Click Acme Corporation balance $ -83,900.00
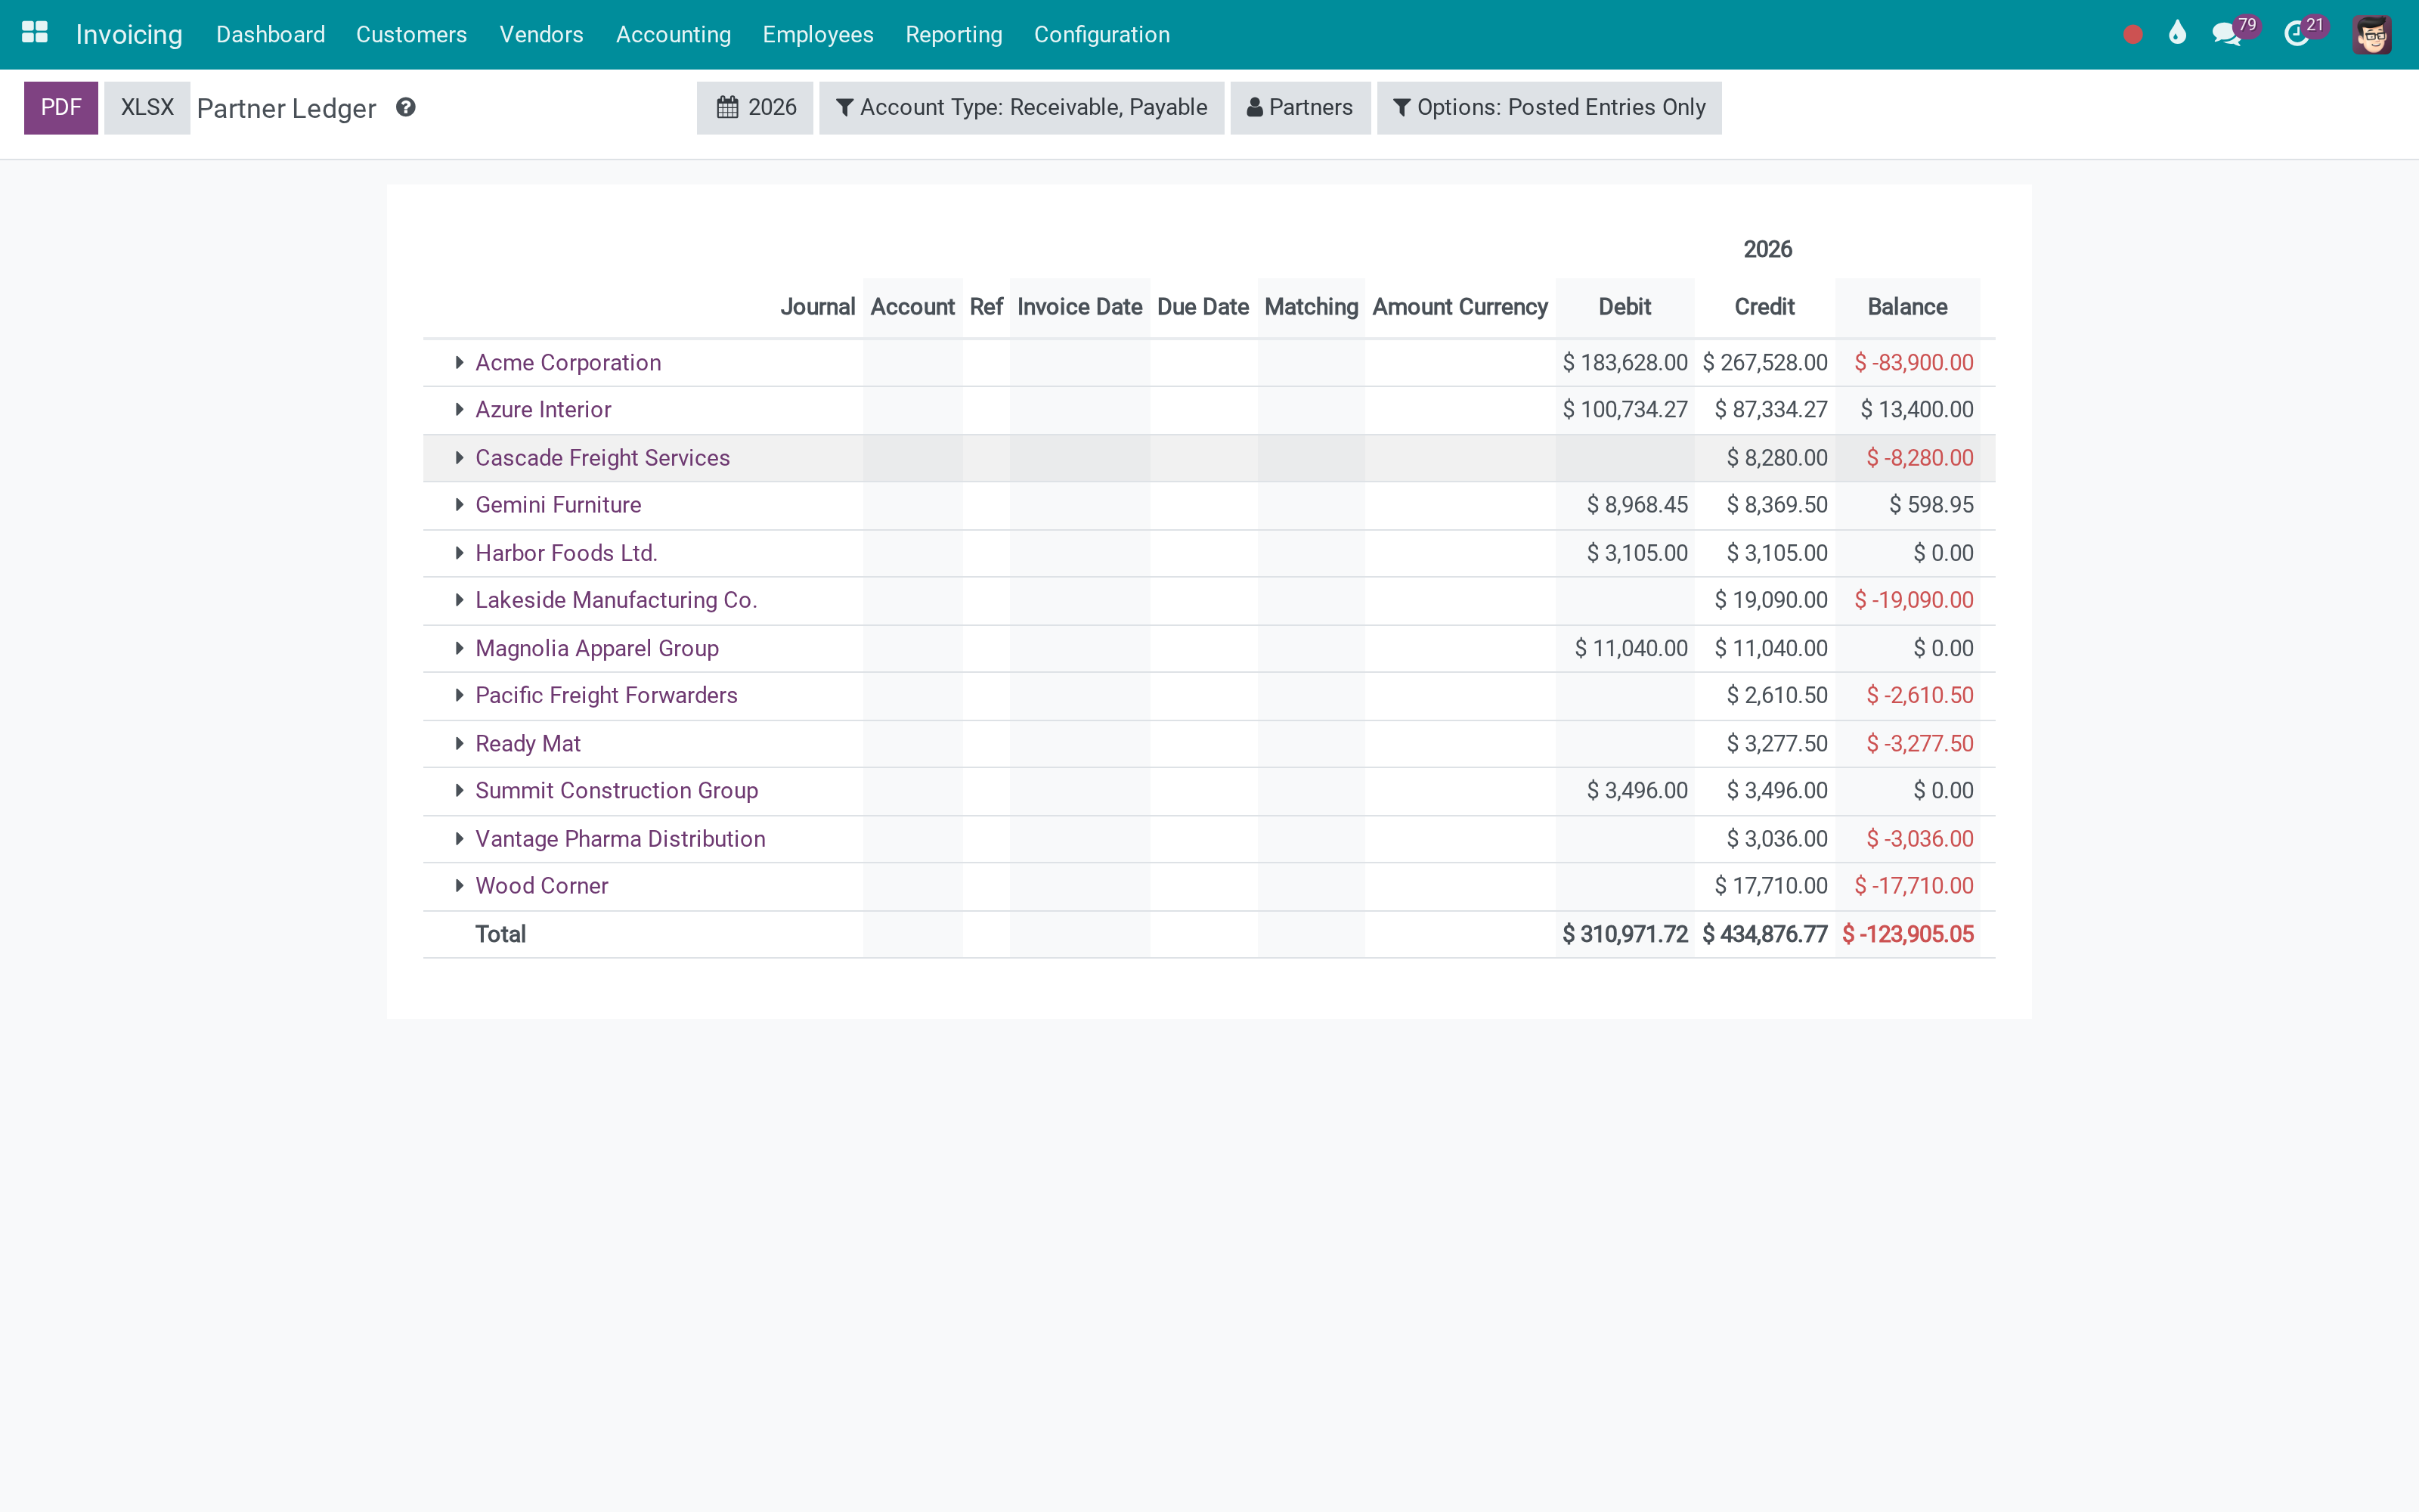 point(1913,362)
